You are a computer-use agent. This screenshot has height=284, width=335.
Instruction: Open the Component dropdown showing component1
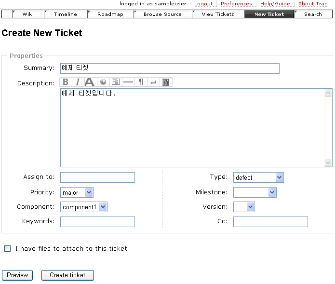click(x=83, y=207)
